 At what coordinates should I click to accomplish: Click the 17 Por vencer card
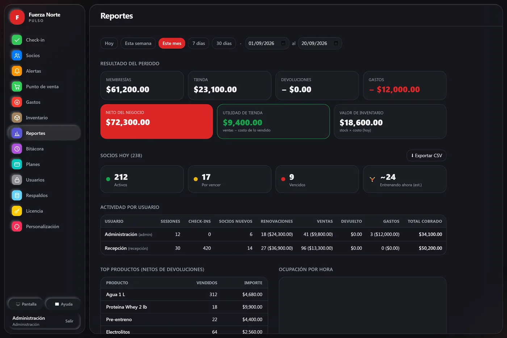230,179
